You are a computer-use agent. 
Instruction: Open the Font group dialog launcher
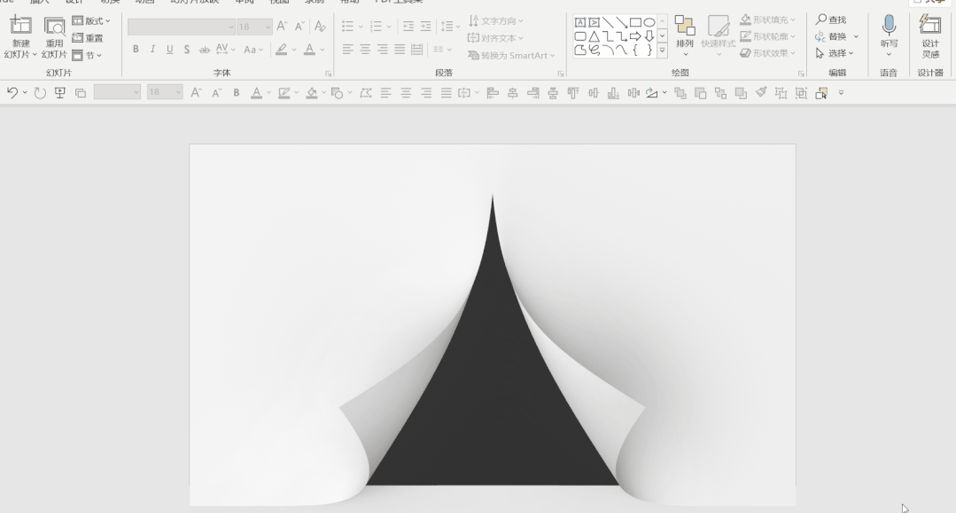[328, 74]
